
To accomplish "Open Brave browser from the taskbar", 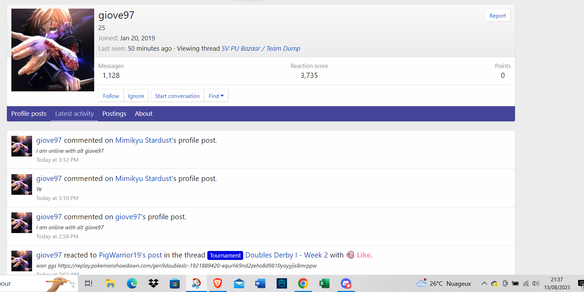I will click(218, 283).
